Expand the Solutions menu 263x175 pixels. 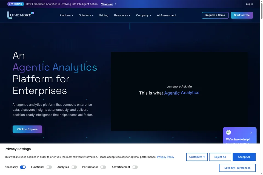tap(86, 15)
